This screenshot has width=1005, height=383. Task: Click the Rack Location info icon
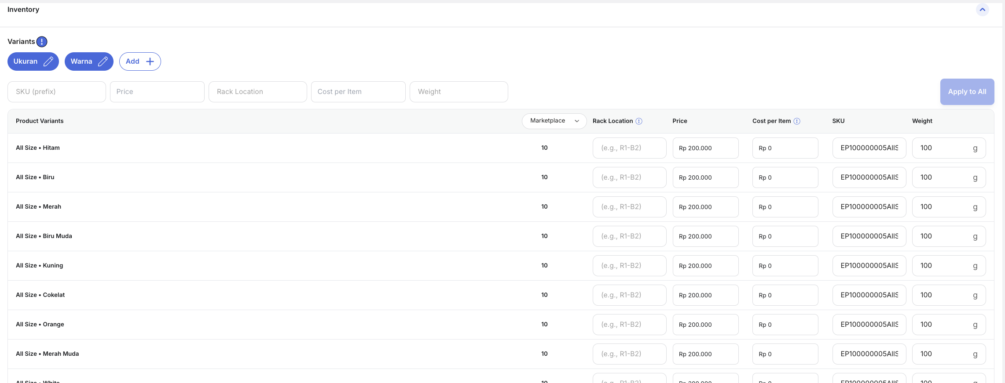[x=639, y=121]
